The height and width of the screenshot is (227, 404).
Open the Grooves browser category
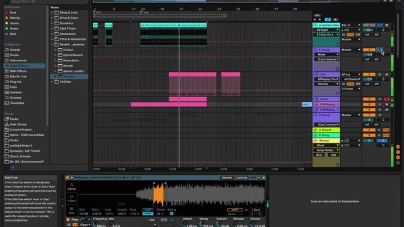coord(15,98)
